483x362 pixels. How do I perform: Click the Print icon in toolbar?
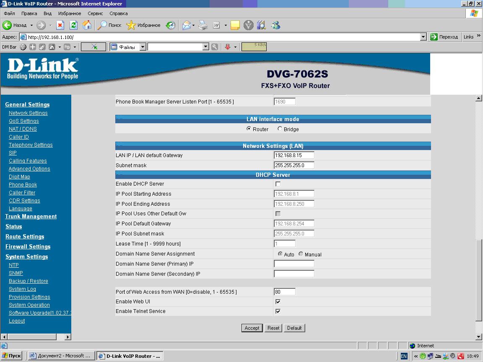203,25
